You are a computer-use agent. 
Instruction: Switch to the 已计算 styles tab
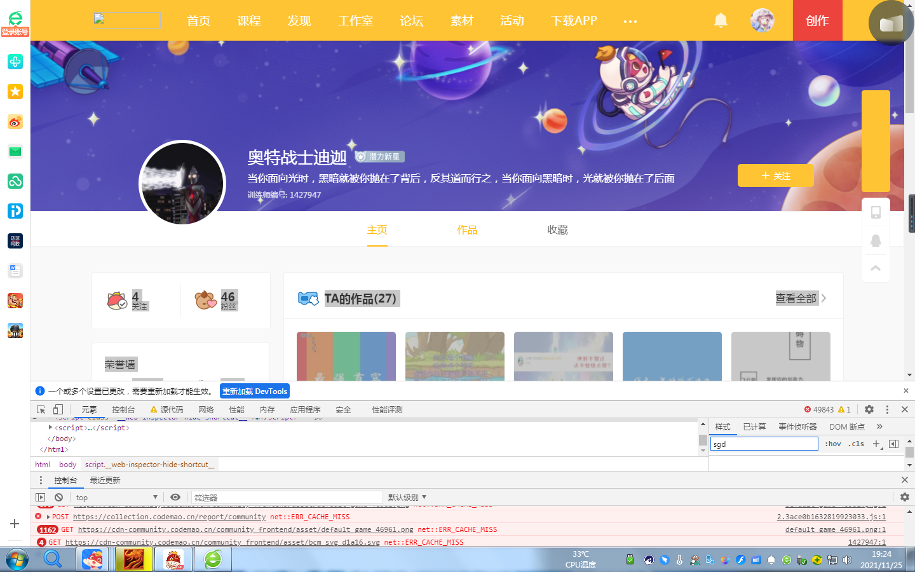pyautogui.click(x=754, y=426)
